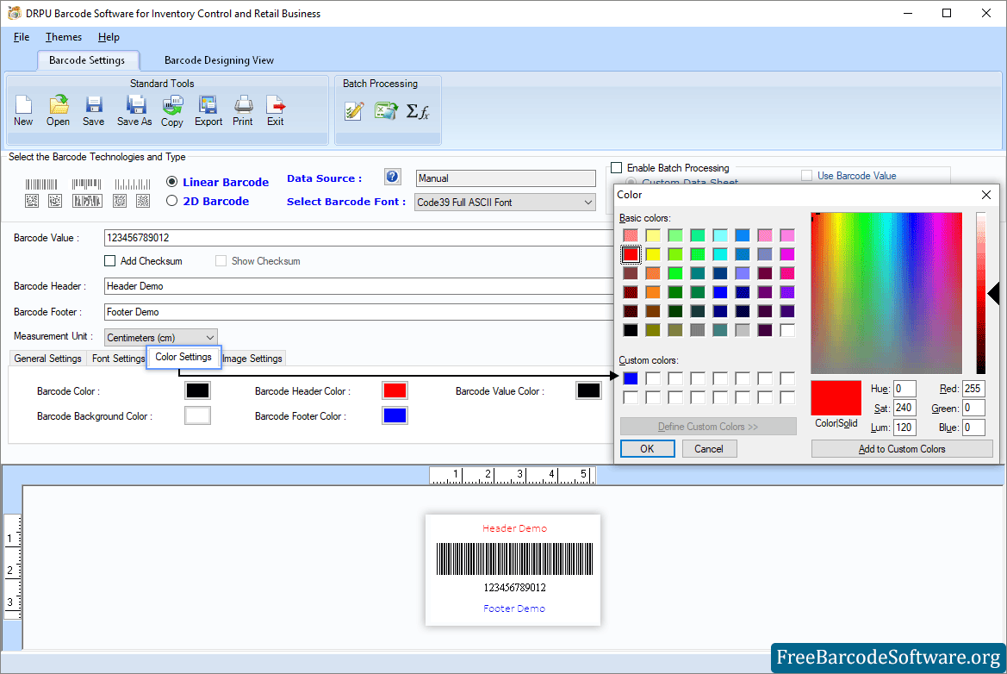This screenshot has width=1007, height=674.
Task: Click the sigma formula batch icon
Action: pos(418,111)
